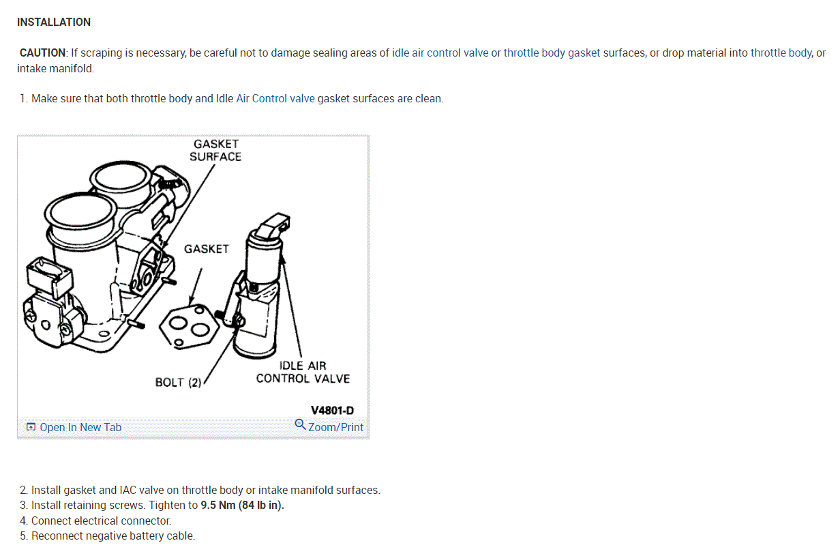Click the 'GASKET SURFACE' label in the diagram
This screenshot has height=556, width=840.
click(215, 150)
